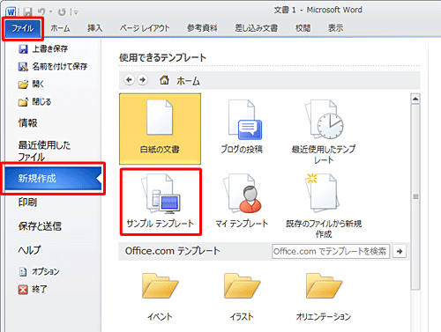Click the template list scroll up arrow

click(415, 99)
